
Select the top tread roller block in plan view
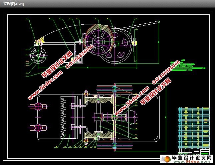click(114, 90)
